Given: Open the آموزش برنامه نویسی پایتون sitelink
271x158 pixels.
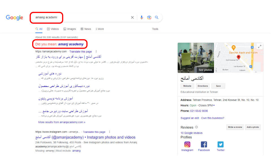Looking at the screenshot, I should click(56, 98).
